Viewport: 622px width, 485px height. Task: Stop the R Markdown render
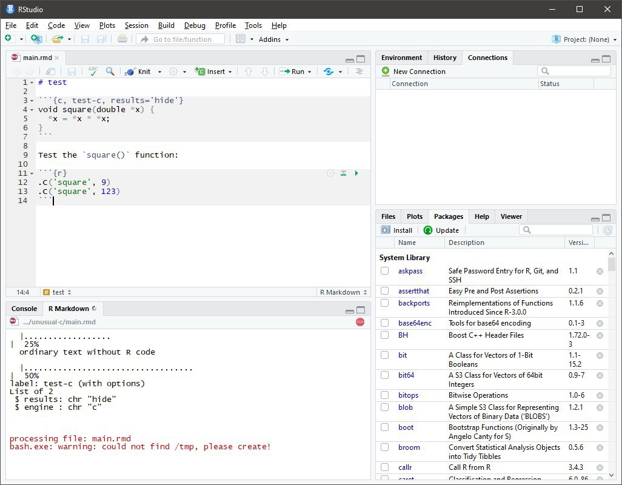coord(360,322)
